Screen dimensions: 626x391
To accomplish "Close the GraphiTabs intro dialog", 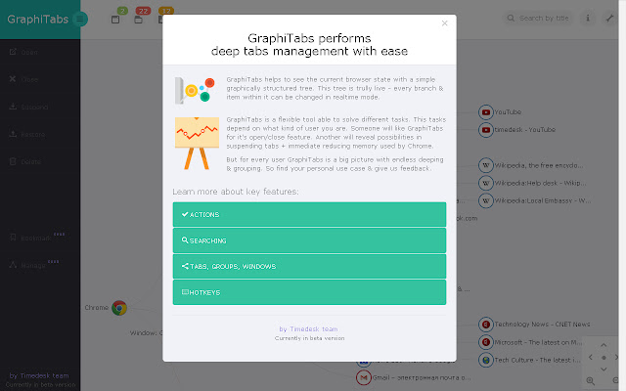I will pyautogui.click(x=444, y=23).
